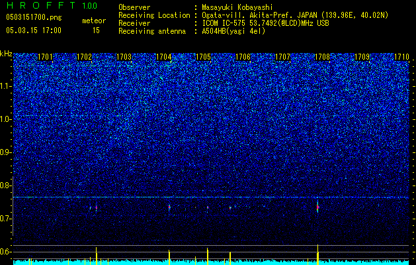Select the observer name Masayuki Kobayashi

tap(237, 8)
